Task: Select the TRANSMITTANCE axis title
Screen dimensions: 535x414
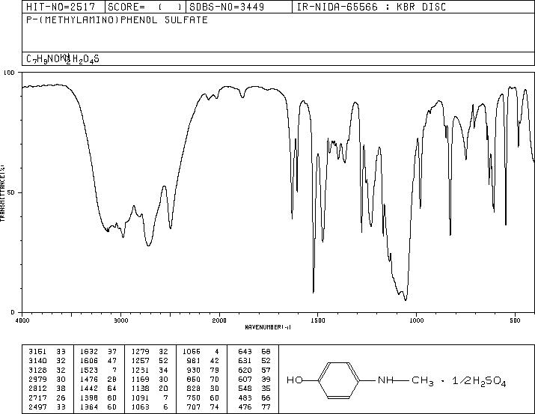Action: pos(3,192)
